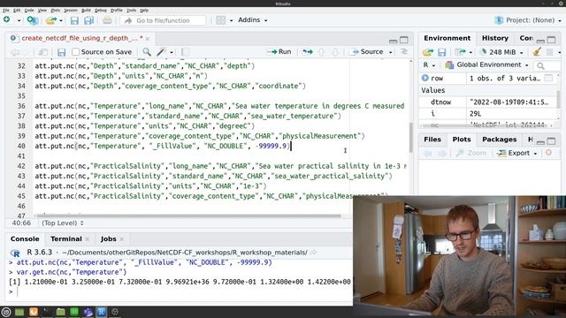Viewport: 566px width, 318px height.
Task: Open the R language selector dropdown
Action: (x=429, y=64)
